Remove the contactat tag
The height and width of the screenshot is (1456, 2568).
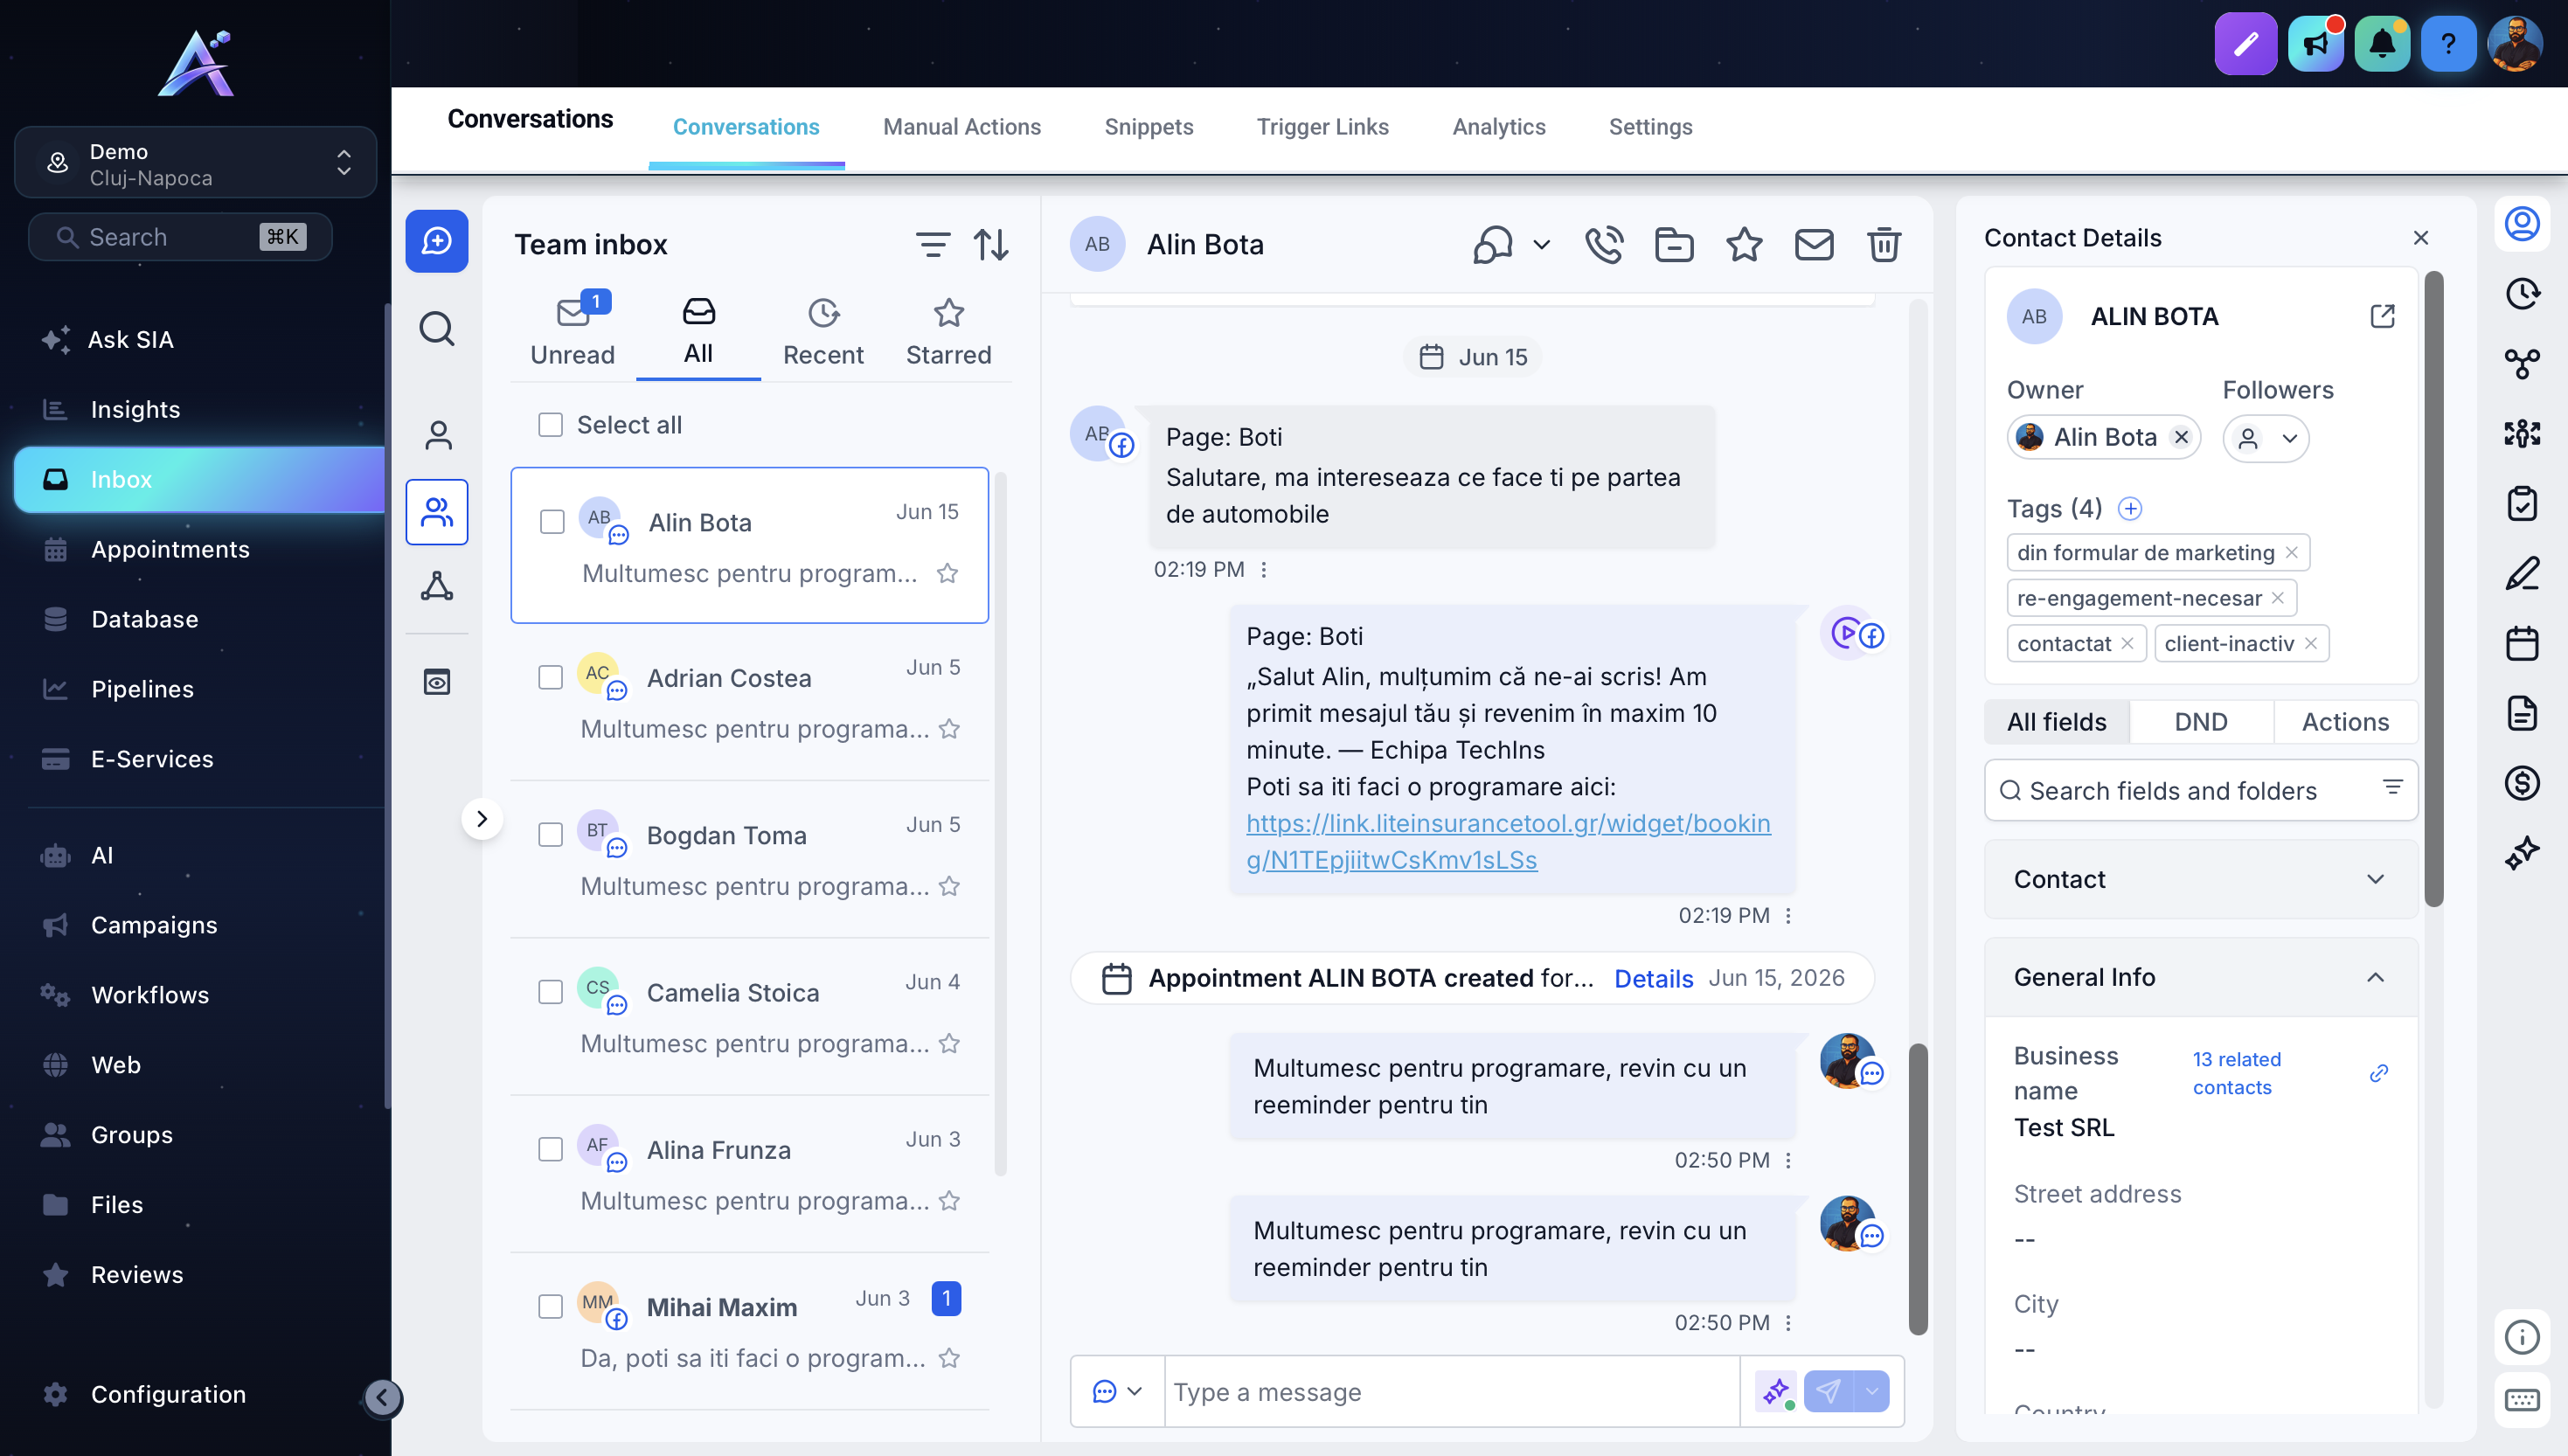(2127, 643)
